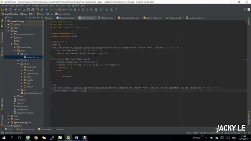
Task: Click the project tree vertical scrollbar
Action: [x=43, y=54]
